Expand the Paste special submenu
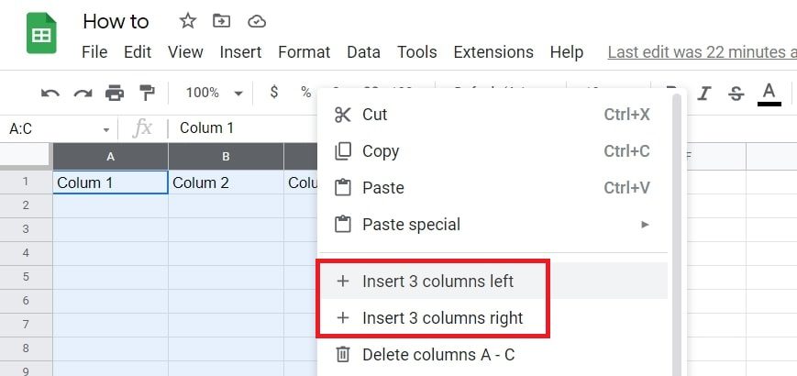797x376 pixels. click(x=646, y=225)
